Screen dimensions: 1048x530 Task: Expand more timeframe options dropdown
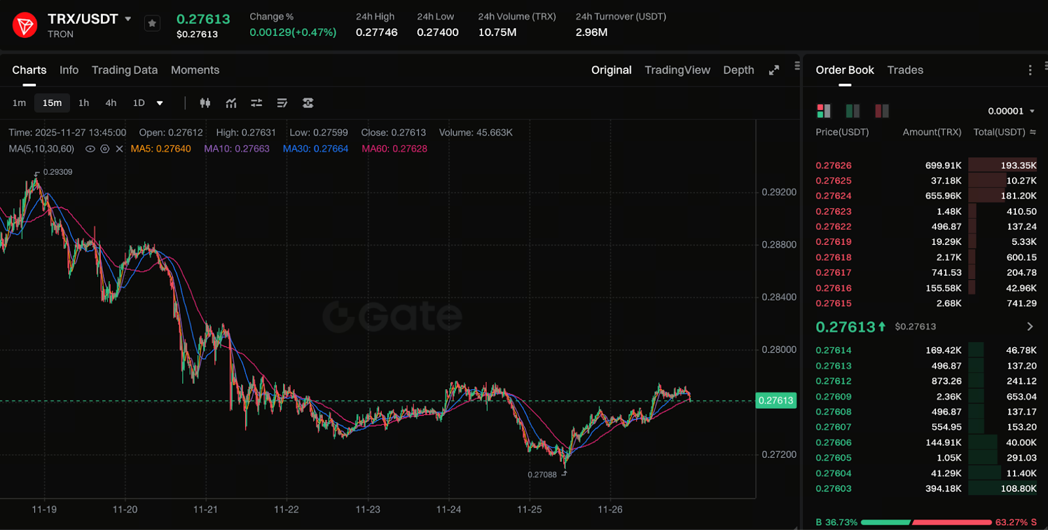pos(160,103)
